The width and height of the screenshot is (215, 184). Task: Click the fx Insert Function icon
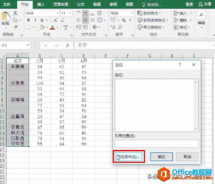pos(67,45)
